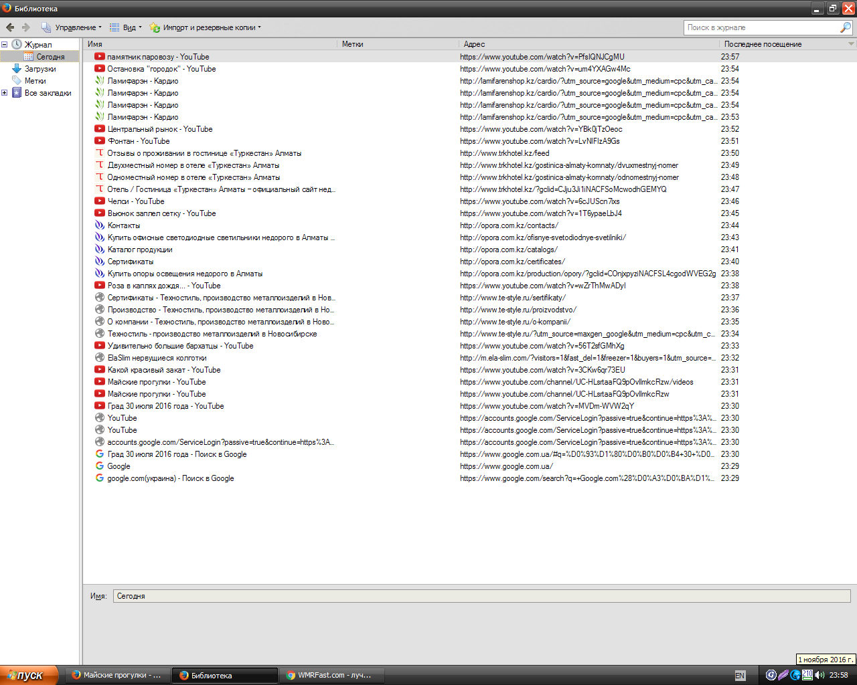
Task: Go back with the Back arrow
Action: (x=10, y=27)
